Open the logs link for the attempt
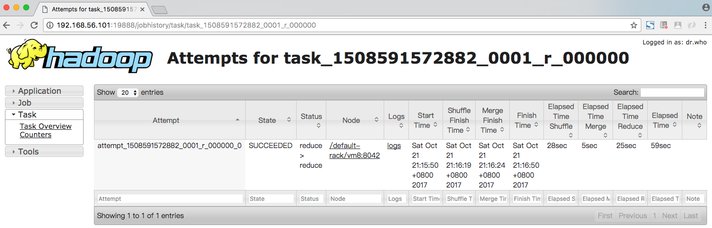 coord(394,146)
